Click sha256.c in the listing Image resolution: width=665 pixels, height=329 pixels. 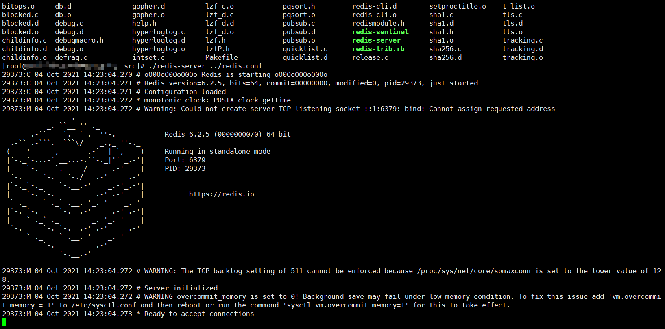point(445,49)
